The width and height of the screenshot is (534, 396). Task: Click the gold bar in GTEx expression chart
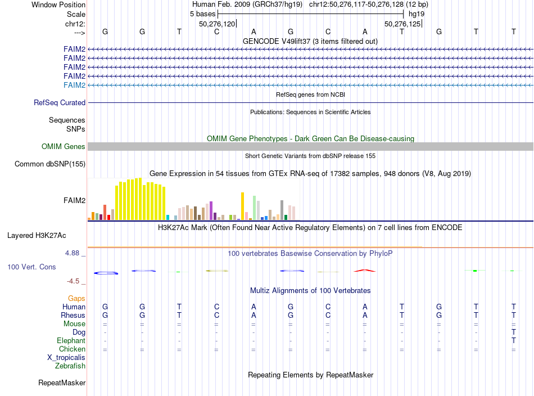point(242,206)
